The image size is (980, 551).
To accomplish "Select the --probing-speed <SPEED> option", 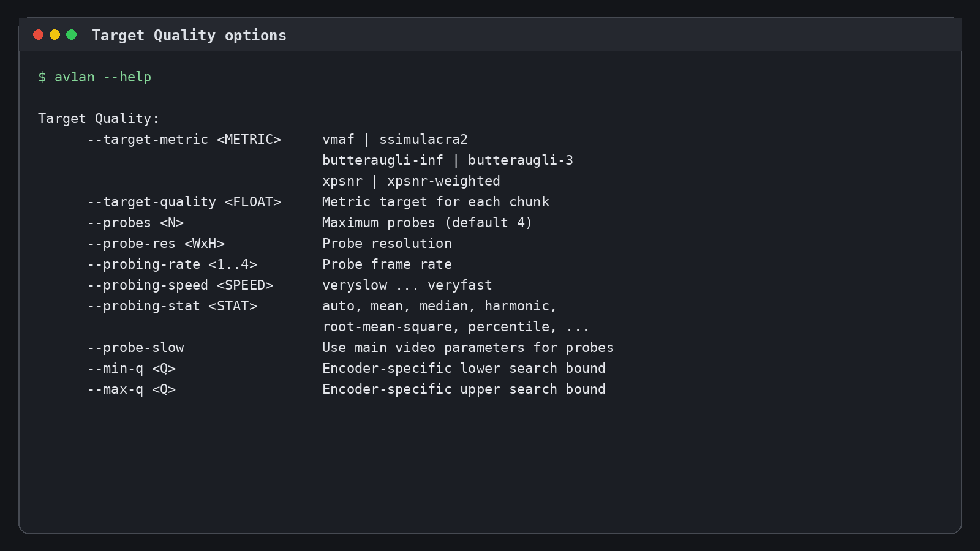I will tap(180, 285).
